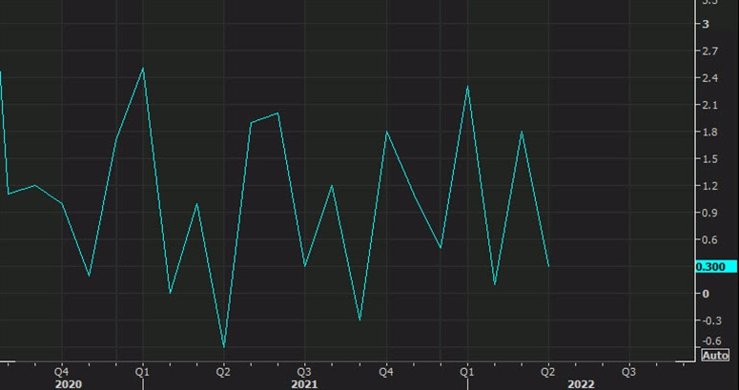Click the line's lowest trough at Q2 2021
This screenshot has height=390, width=739.
point(223,347)
